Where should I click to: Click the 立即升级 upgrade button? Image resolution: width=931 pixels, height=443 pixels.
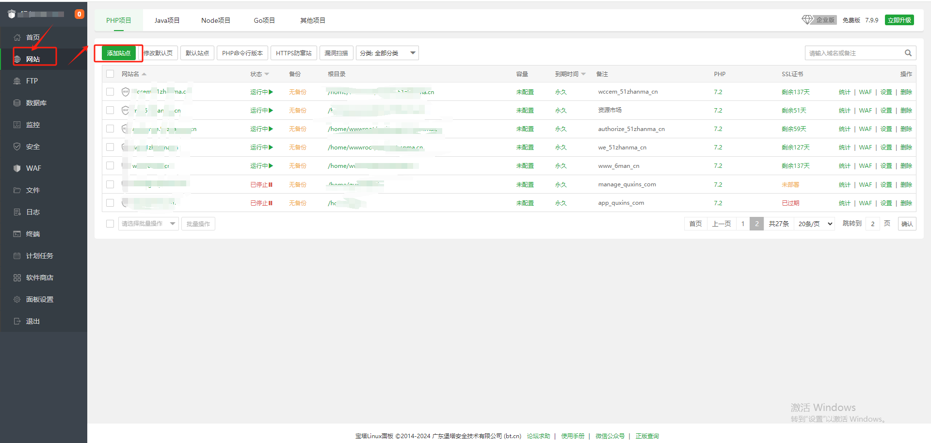[x=899, y=20]
